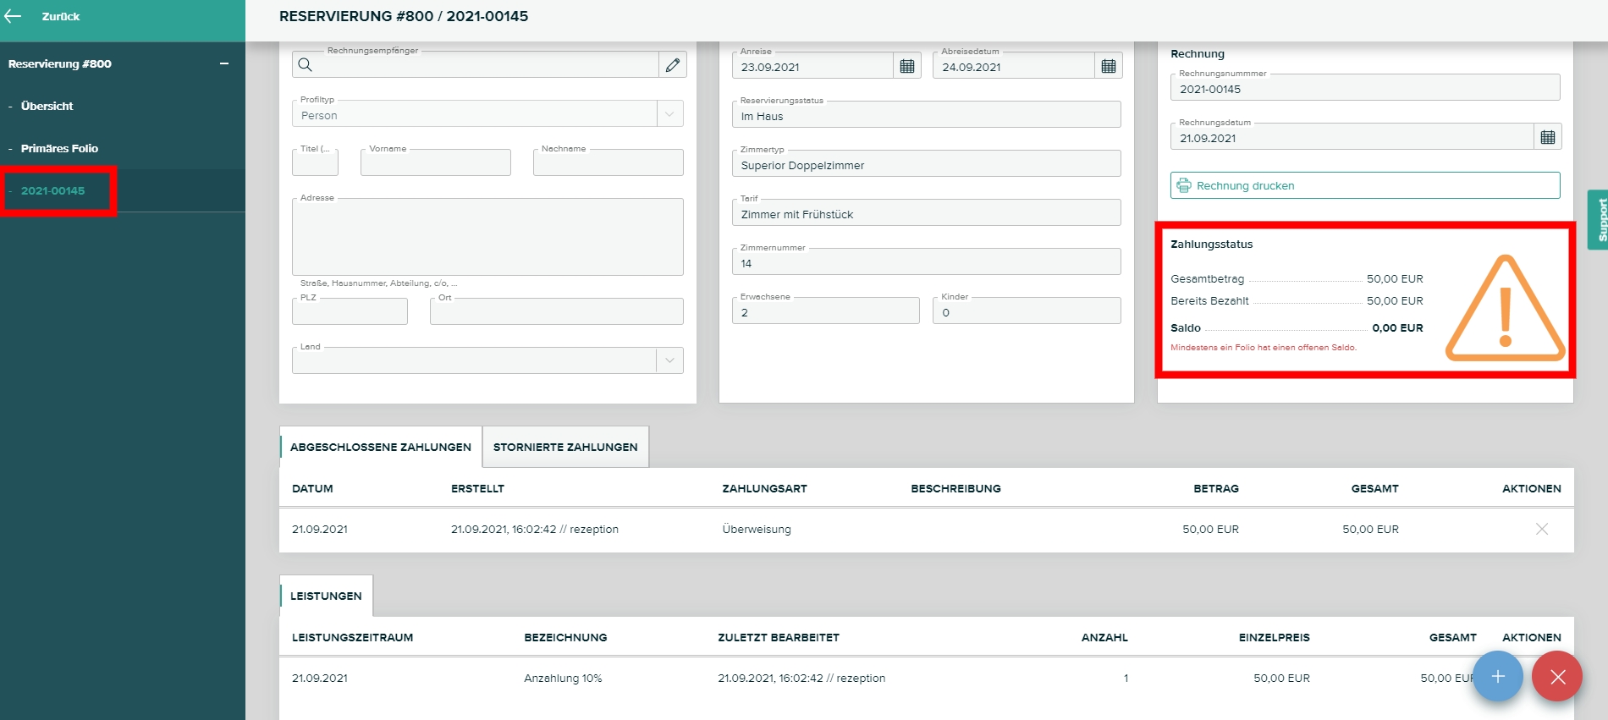The height and width of the screenshot is (720, 1608).
Task: Open Übersicht in the sidebar
Action: [47, 106]
